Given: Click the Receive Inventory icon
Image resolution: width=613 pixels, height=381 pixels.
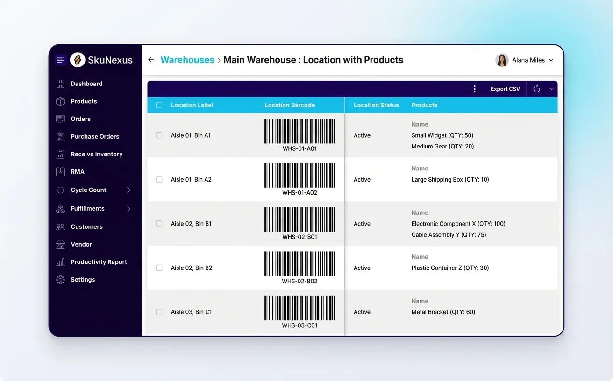Looking at the screenshot, I should (x=60, y=154).
